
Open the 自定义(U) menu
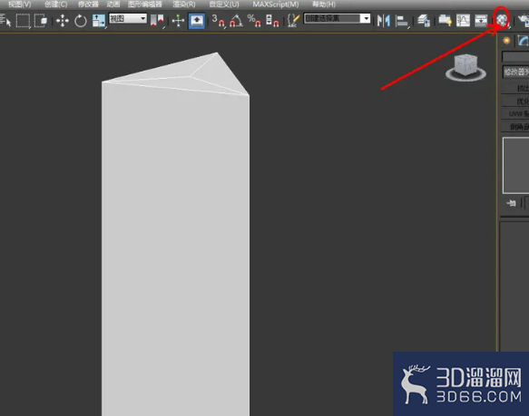tap(224, 5)
